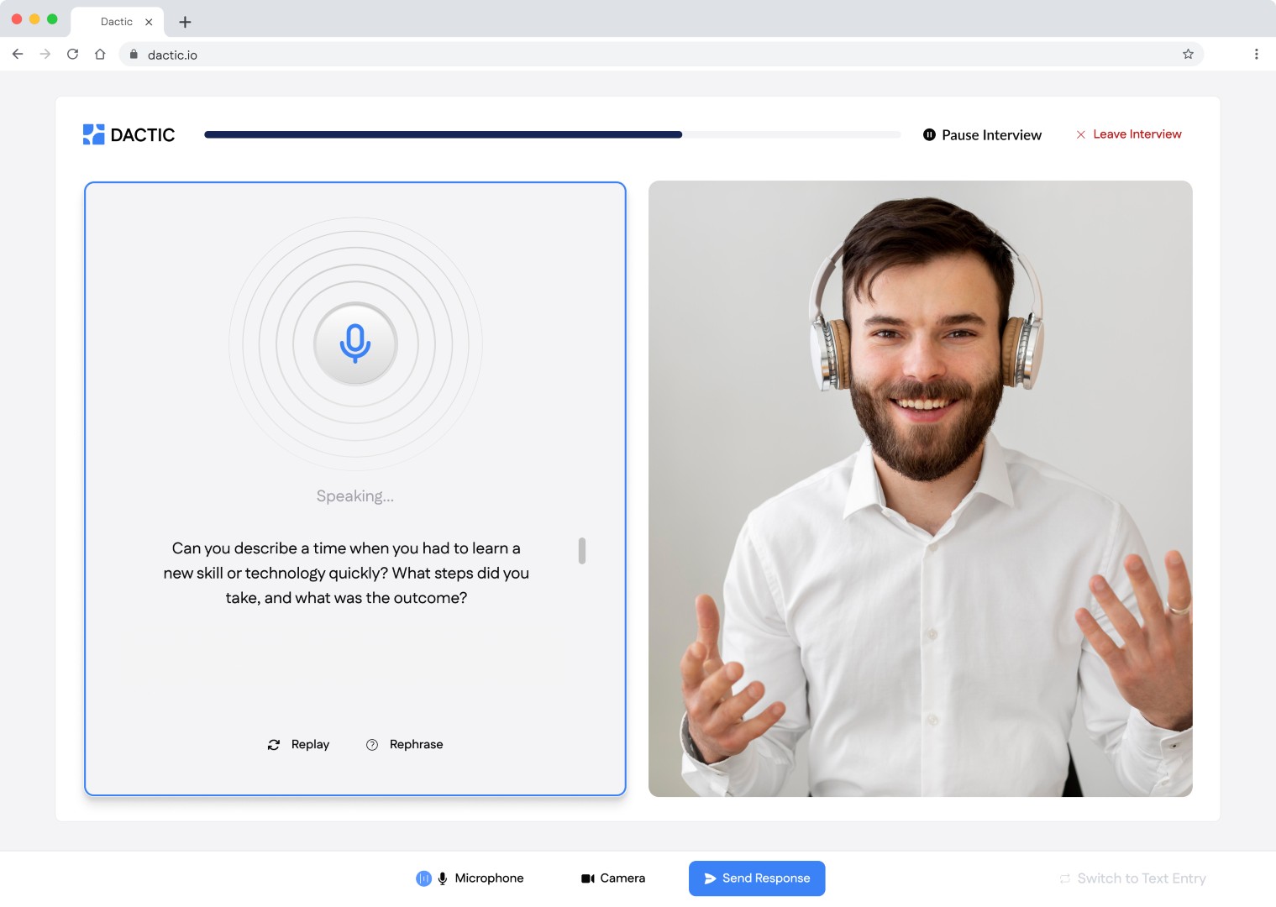Click the dactic.io address bar
The width and height of the screenshot is (1276, 907).
tap(588, 55)
